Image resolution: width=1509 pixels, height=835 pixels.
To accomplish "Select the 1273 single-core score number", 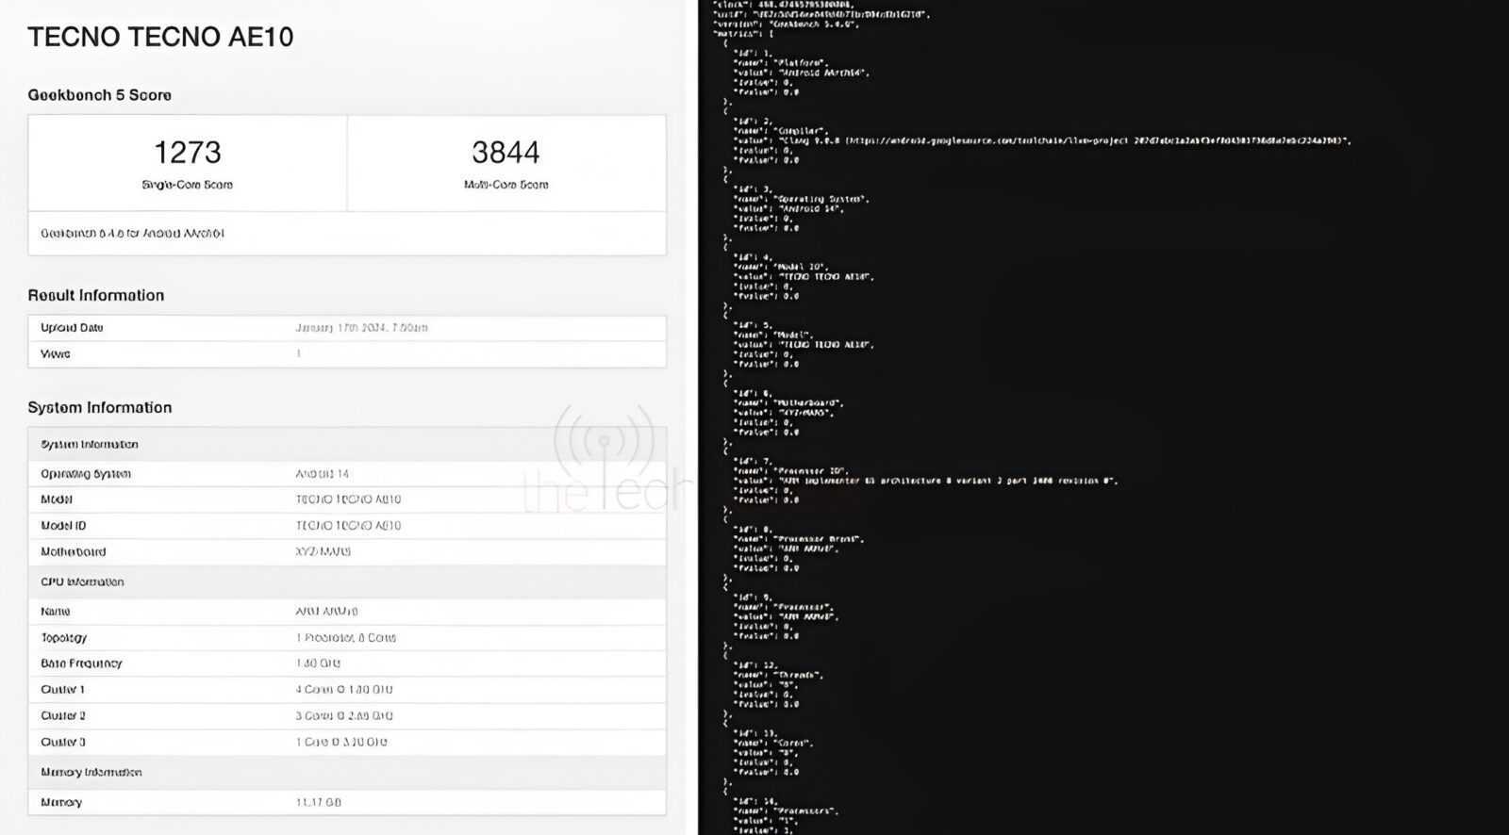I will (187, 152).
